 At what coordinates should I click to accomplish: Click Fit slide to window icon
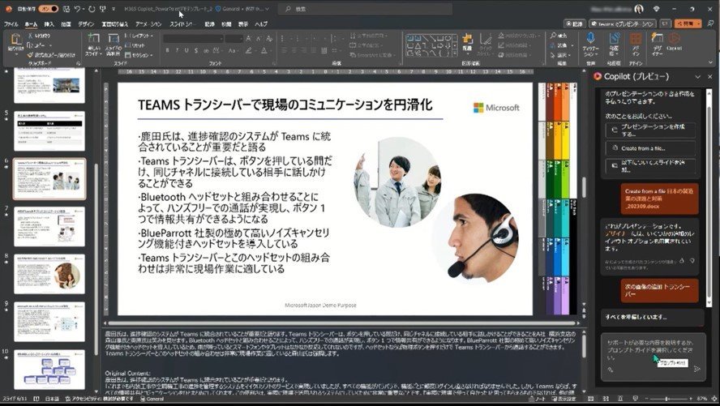click(x=714, y=400)
